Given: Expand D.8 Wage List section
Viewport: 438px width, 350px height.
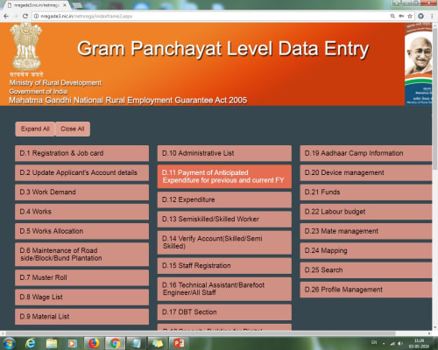Looking at the screenshot, I should (x=81, y=297).
